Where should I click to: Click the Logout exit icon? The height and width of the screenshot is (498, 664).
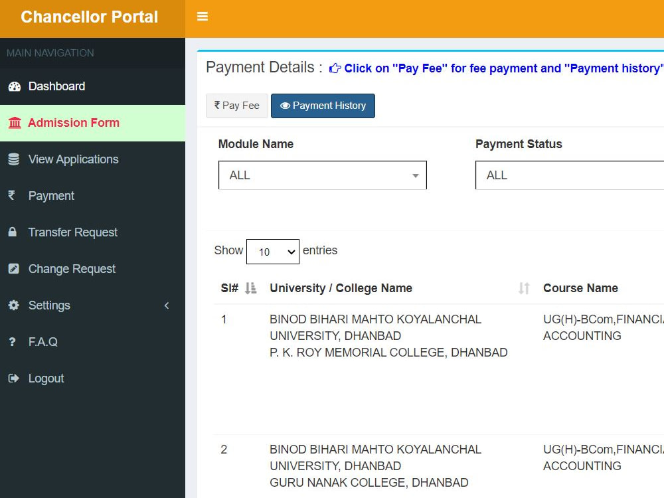13,378
